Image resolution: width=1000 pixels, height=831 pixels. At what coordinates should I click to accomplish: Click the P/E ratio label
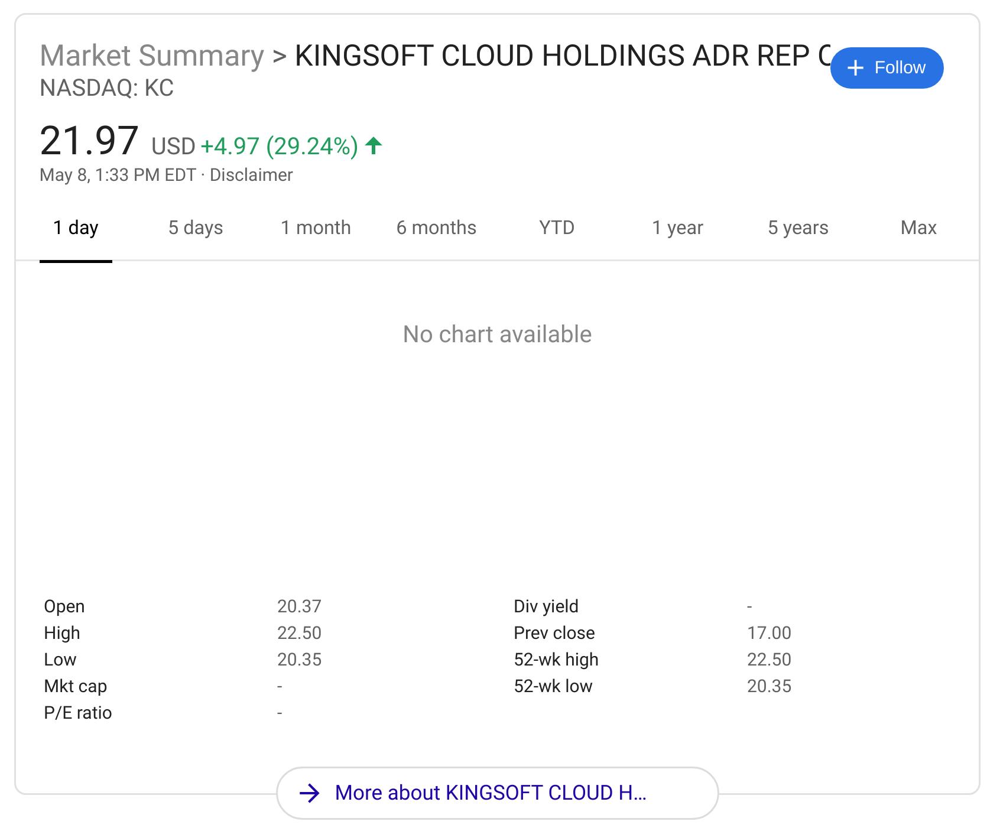pos(78,713)
